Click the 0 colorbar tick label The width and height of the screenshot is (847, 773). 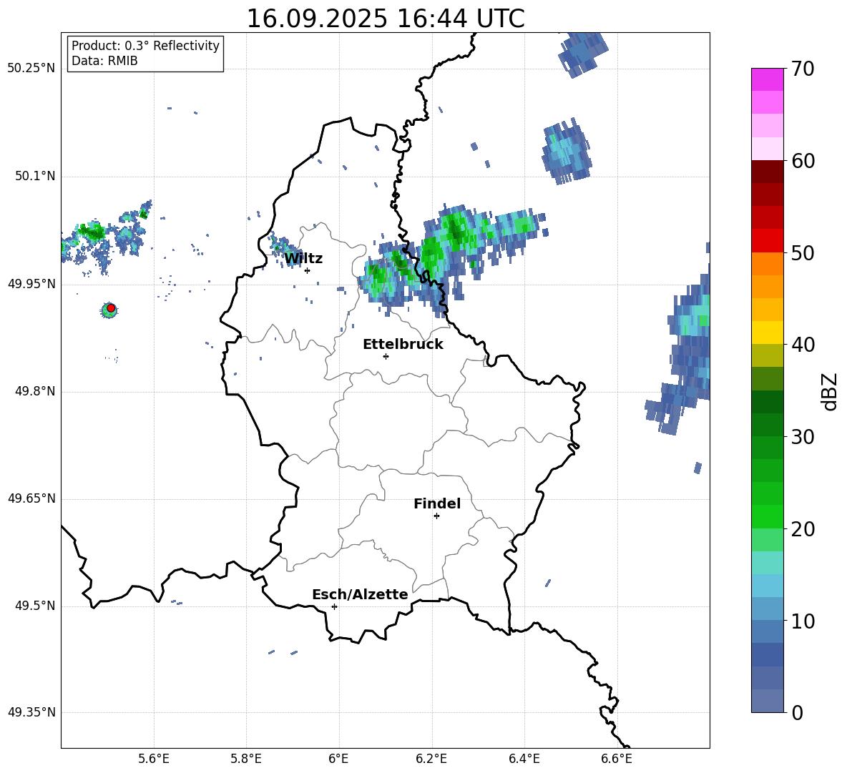(x=798, y=713)
